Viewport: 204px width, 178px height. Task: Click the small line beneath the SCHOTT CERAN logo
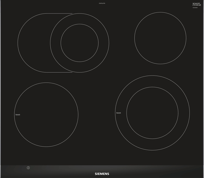195,8
